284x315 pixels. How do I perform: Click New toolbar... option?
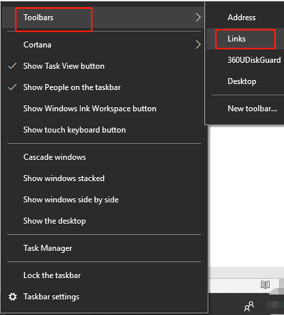[x=245, y=109]
